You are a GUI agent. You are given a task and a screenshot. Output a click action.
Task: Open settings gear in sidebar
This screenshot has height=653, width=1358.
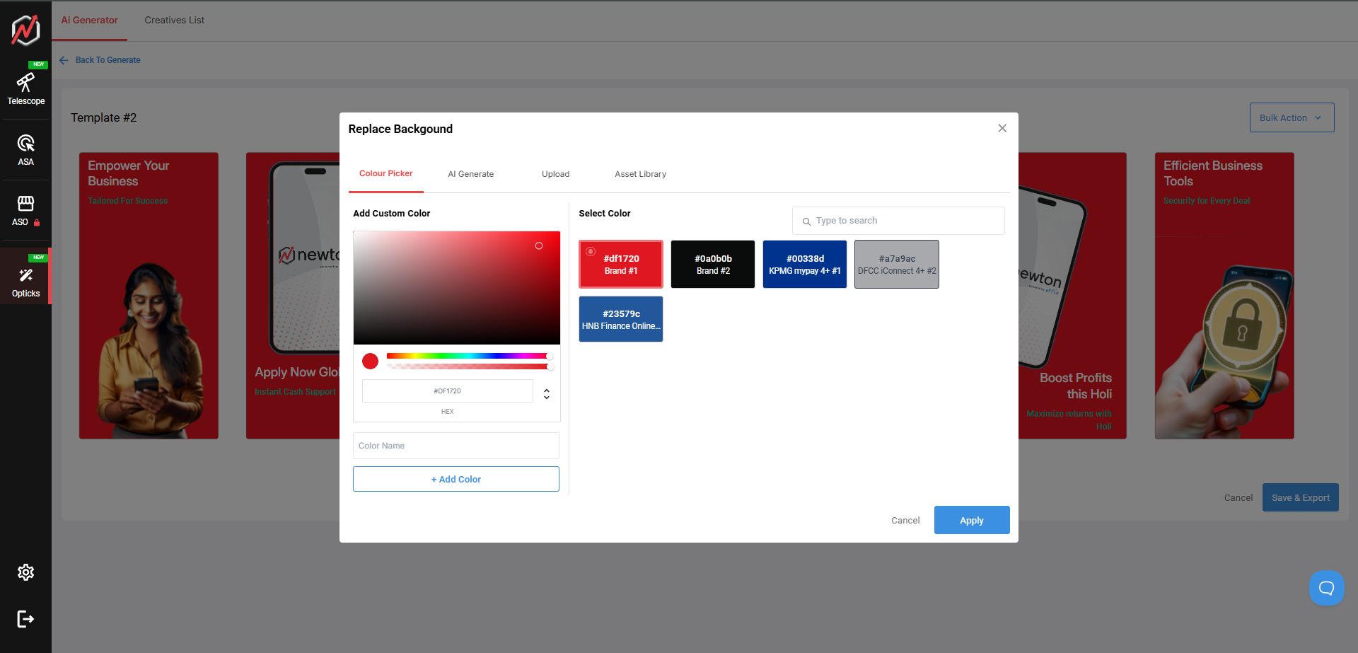point(25,572)
